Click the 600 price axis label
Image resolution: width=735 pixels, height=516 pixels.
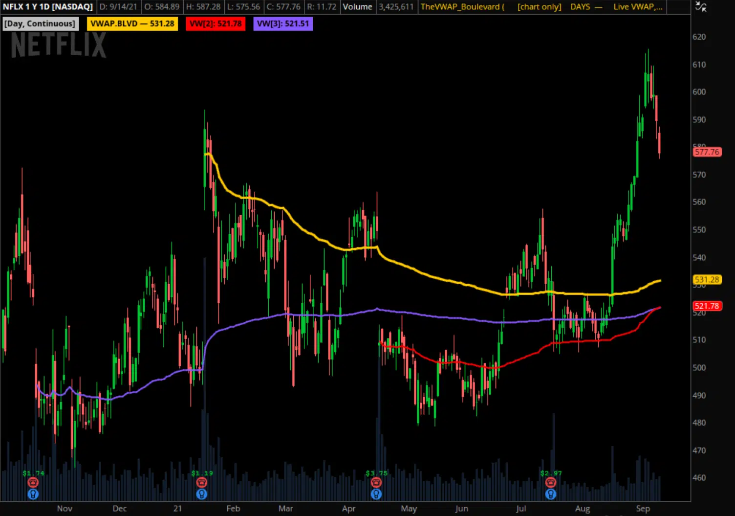pyautogui.click(x=699, y=92)
